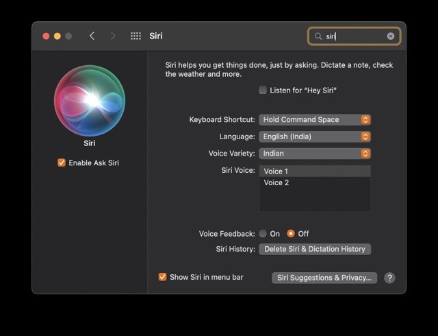Click Delete Siri & Dictation History
Viewport: 438px width, 336px height.
click(315, 249)
